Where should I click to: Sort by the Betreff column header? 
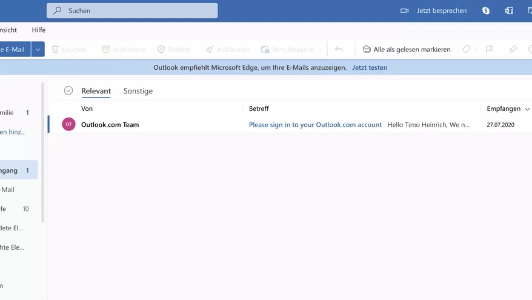(259, 108)
